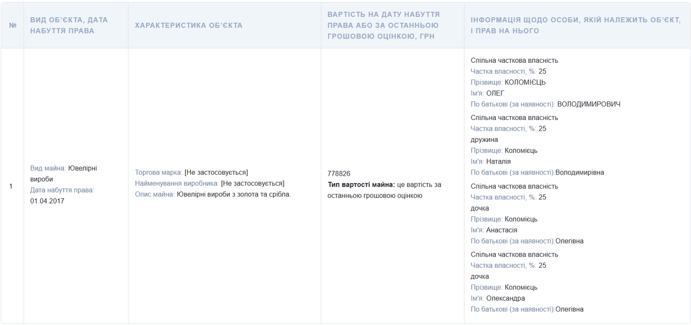This screenshot has width=691, height=325.
Task: Click the "дружина" relationship label
Action: (x=482, y=139)
